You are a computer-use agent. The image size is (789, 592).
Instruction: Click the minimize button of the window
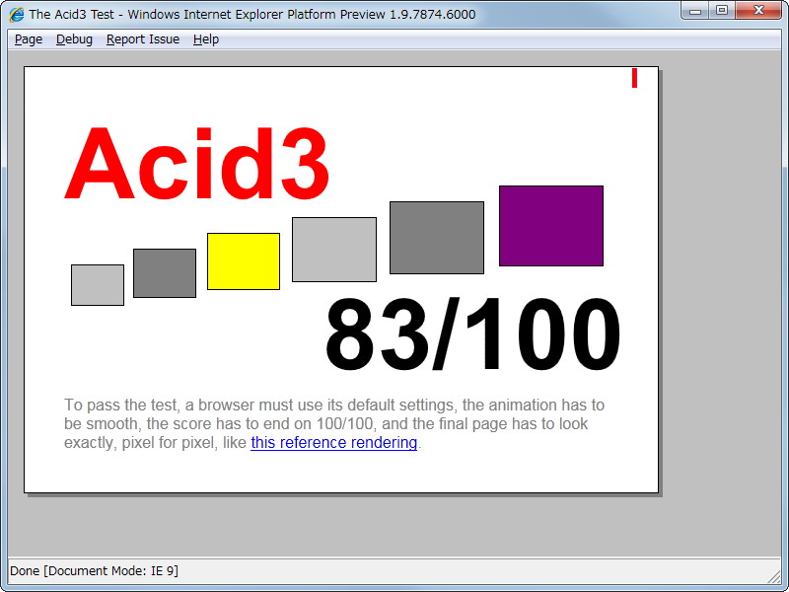click(x=695, y=11)
